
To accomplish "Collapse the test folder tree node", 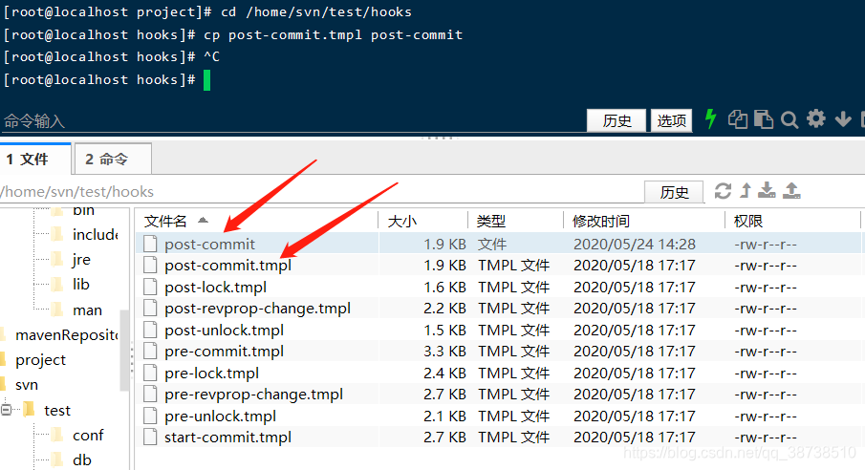I will [6, 410].
